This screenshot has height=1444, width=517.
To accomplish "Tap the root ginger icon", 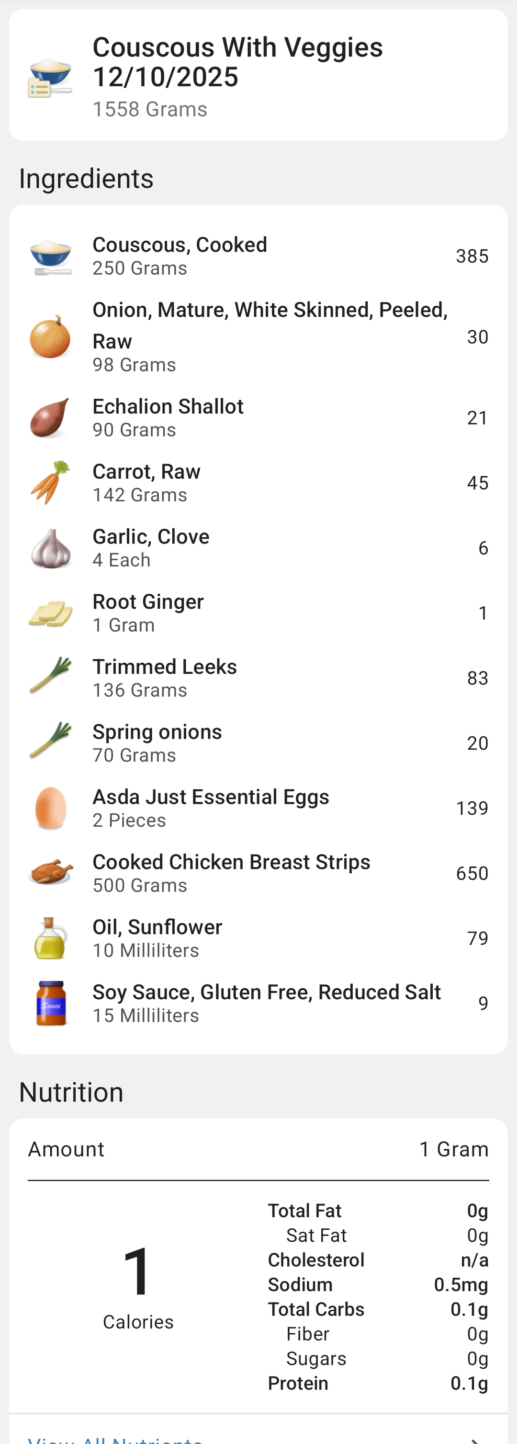I will tap(50, 613).
